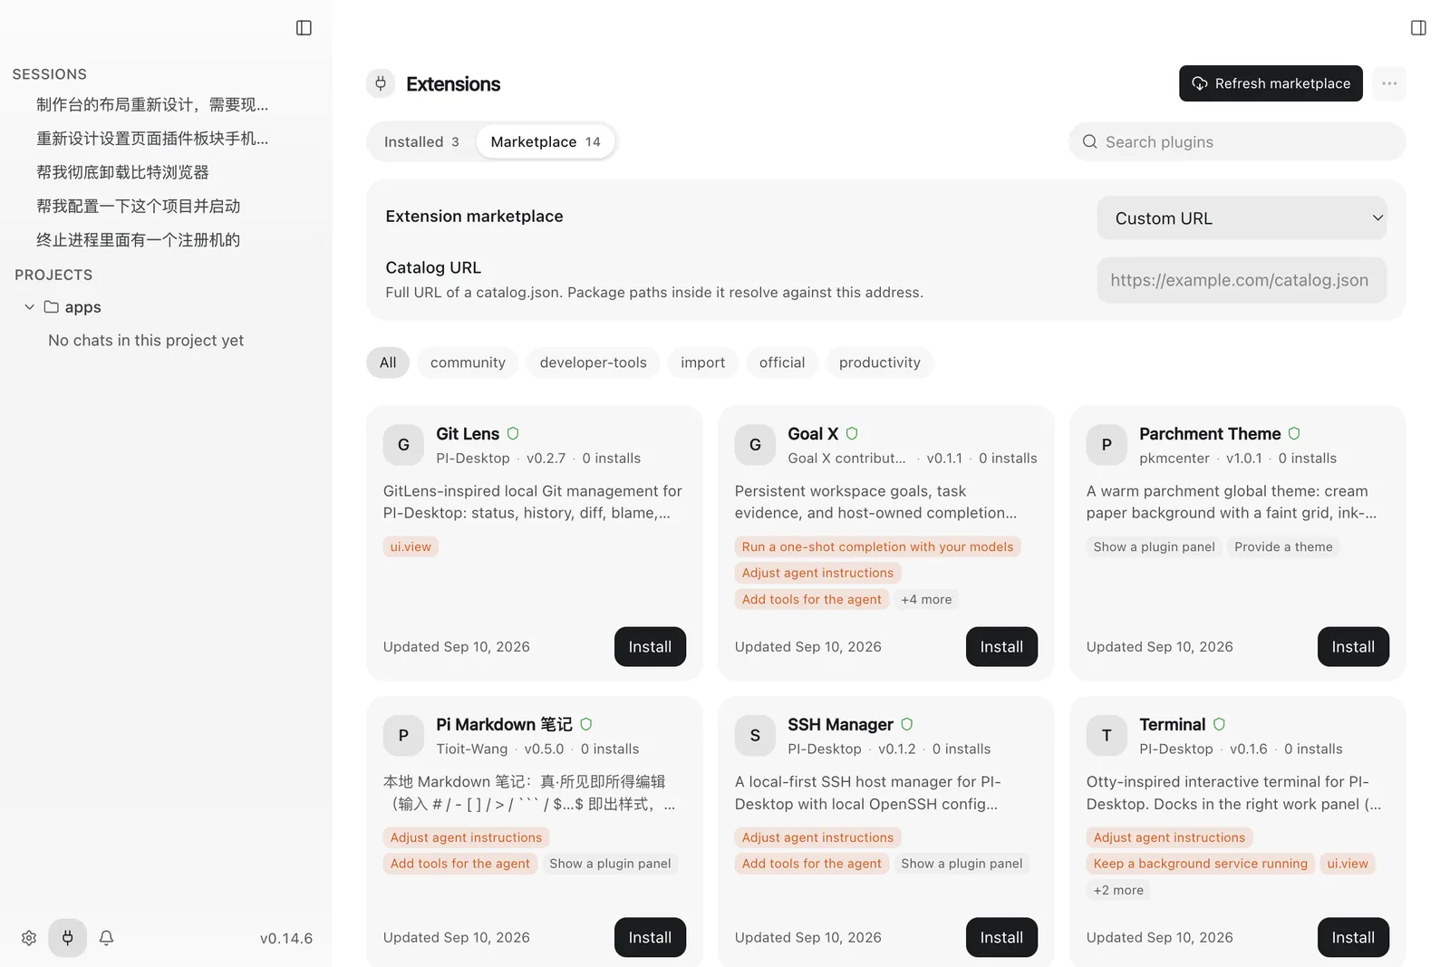Click the three-dot more options button
The image size is (1450, 967).
click(1389, 83)
